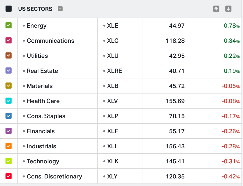Image resolution: width=243 pixels, height=186 pixels.
Task: Uncheck the Materials sector checkbox
Action: 9,86
